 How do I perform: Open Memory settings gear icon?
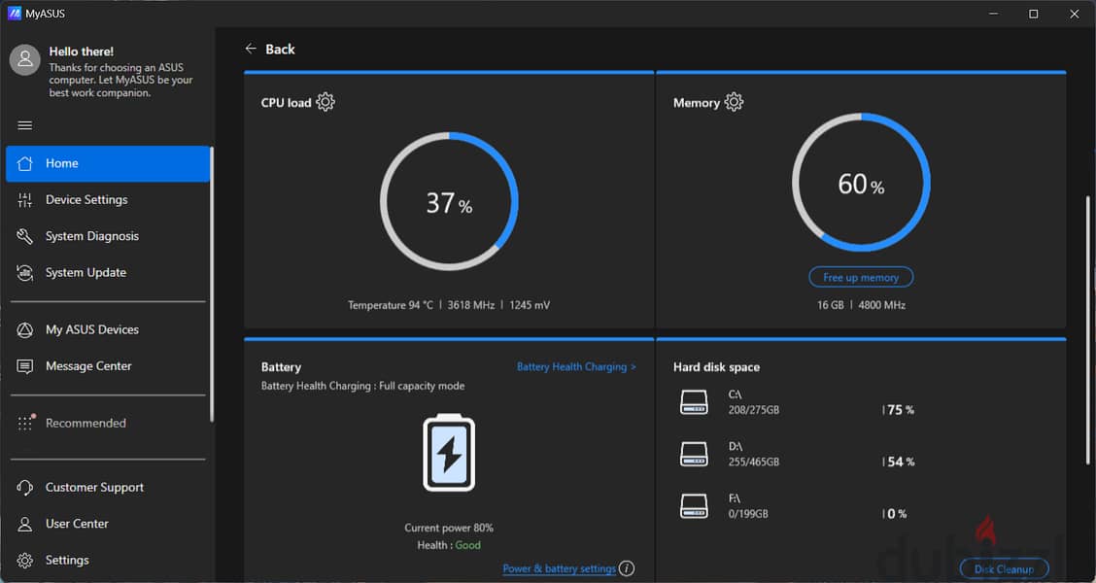pyautogui.click(x=734, y=102)
